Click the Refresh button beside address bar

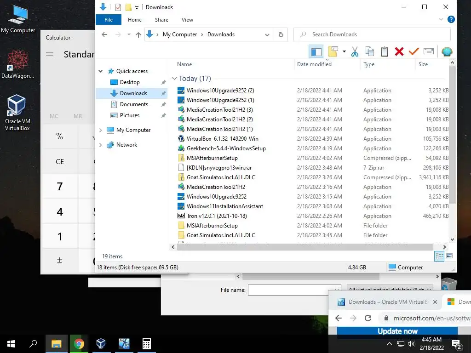pyautogui.click(x=281, y=34)
